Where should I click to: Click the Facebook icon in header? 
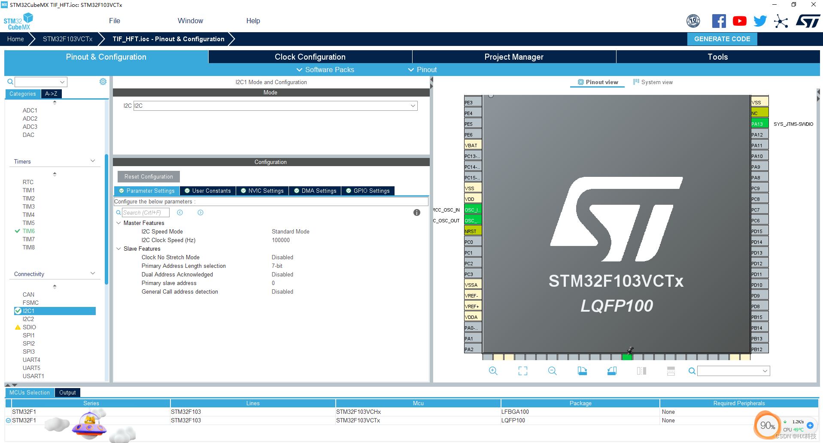point(719,21)
